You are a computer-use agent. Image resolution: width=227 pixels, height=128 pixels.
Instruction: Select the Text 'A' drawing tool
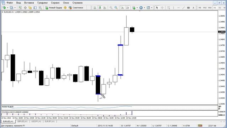point(193,8)
